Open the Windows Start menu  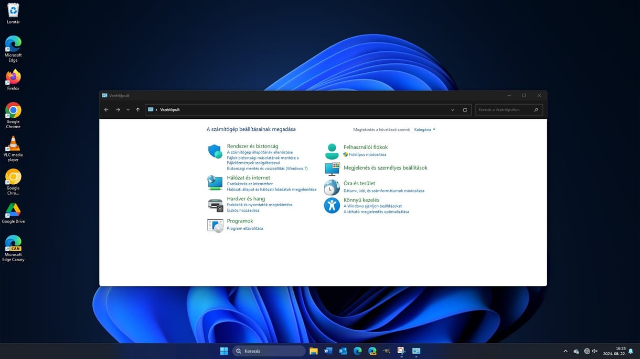224,351
